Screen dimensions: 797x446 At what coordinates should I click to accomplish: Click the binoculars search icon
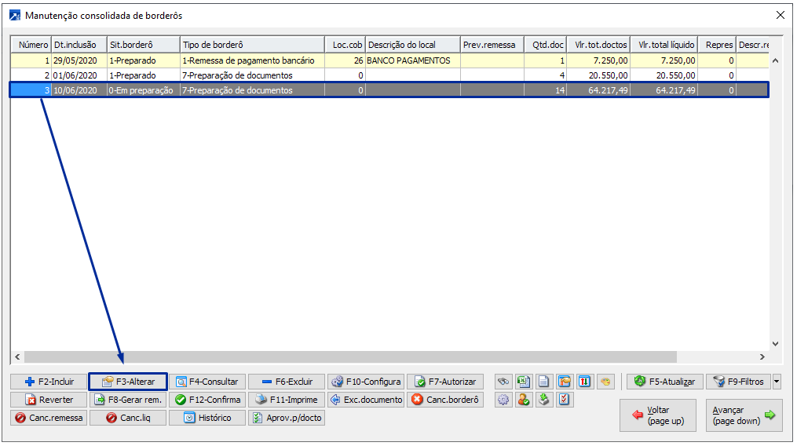pyautogui.click(x=503, y=382)
